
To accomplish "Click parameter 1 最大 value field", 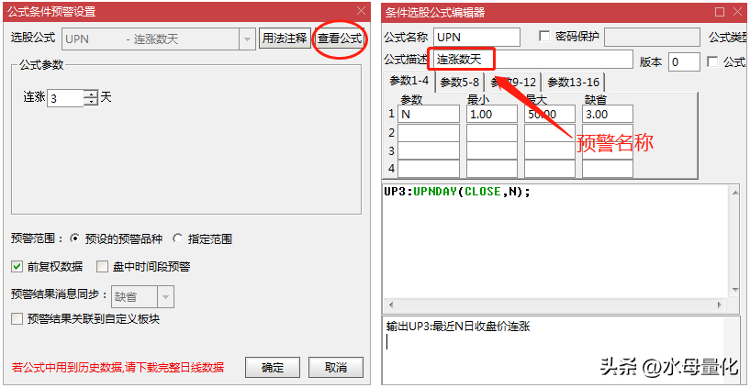I will click(x=550, y=115).
